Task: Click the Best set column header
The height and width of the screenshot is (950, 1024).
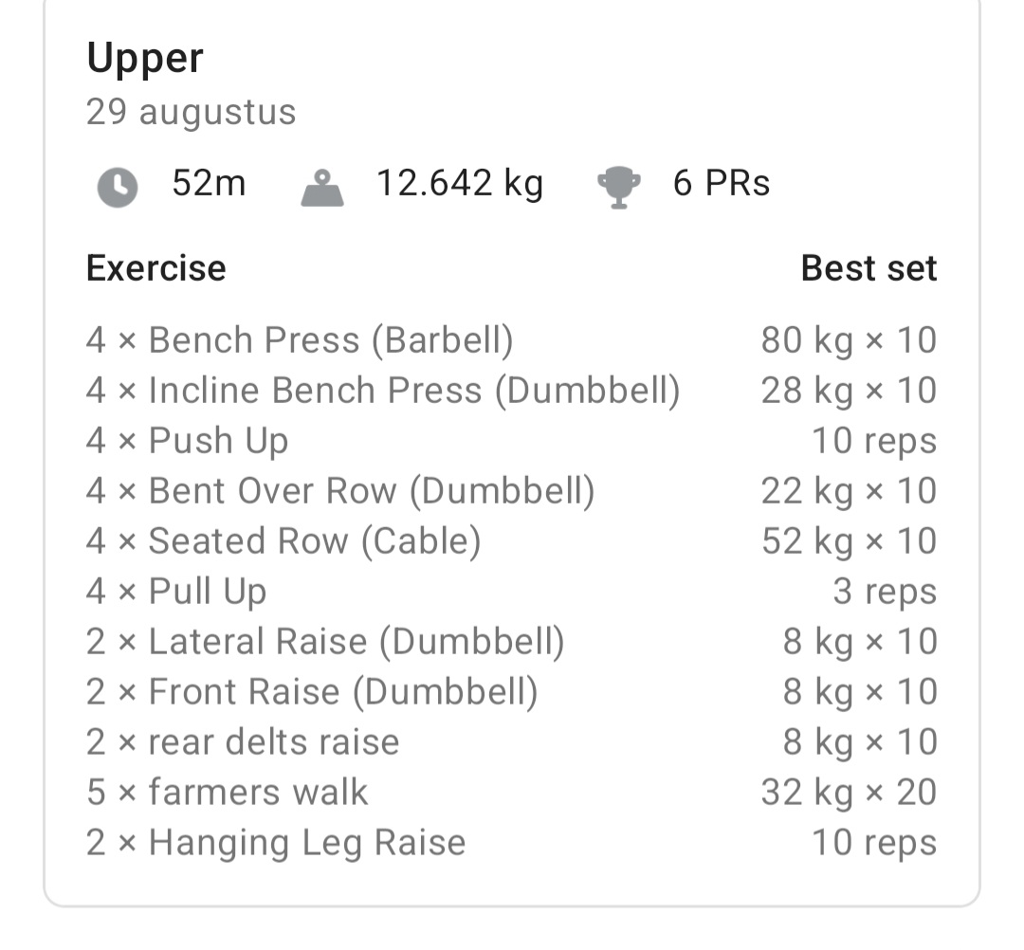Action: pyautogui.click(x=869, y=267)
